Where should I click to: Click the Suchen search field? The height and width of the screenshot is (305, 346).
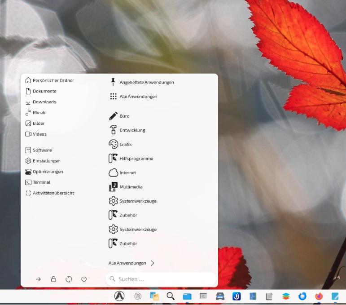pos(162,279)
